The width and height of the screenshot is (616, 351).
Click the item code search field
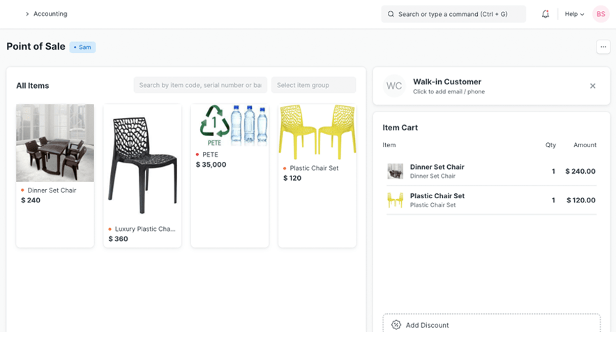(x=200, y=85)
